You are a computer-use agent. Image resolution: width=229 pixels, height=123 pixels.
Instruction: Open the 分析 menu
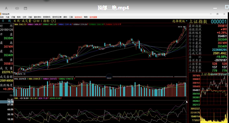pyautogui.click(x=24, y=17)
